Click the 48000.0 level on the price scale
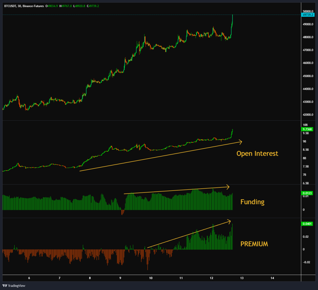The width and height of the screenshot is (318, 290). coord(308,37)
